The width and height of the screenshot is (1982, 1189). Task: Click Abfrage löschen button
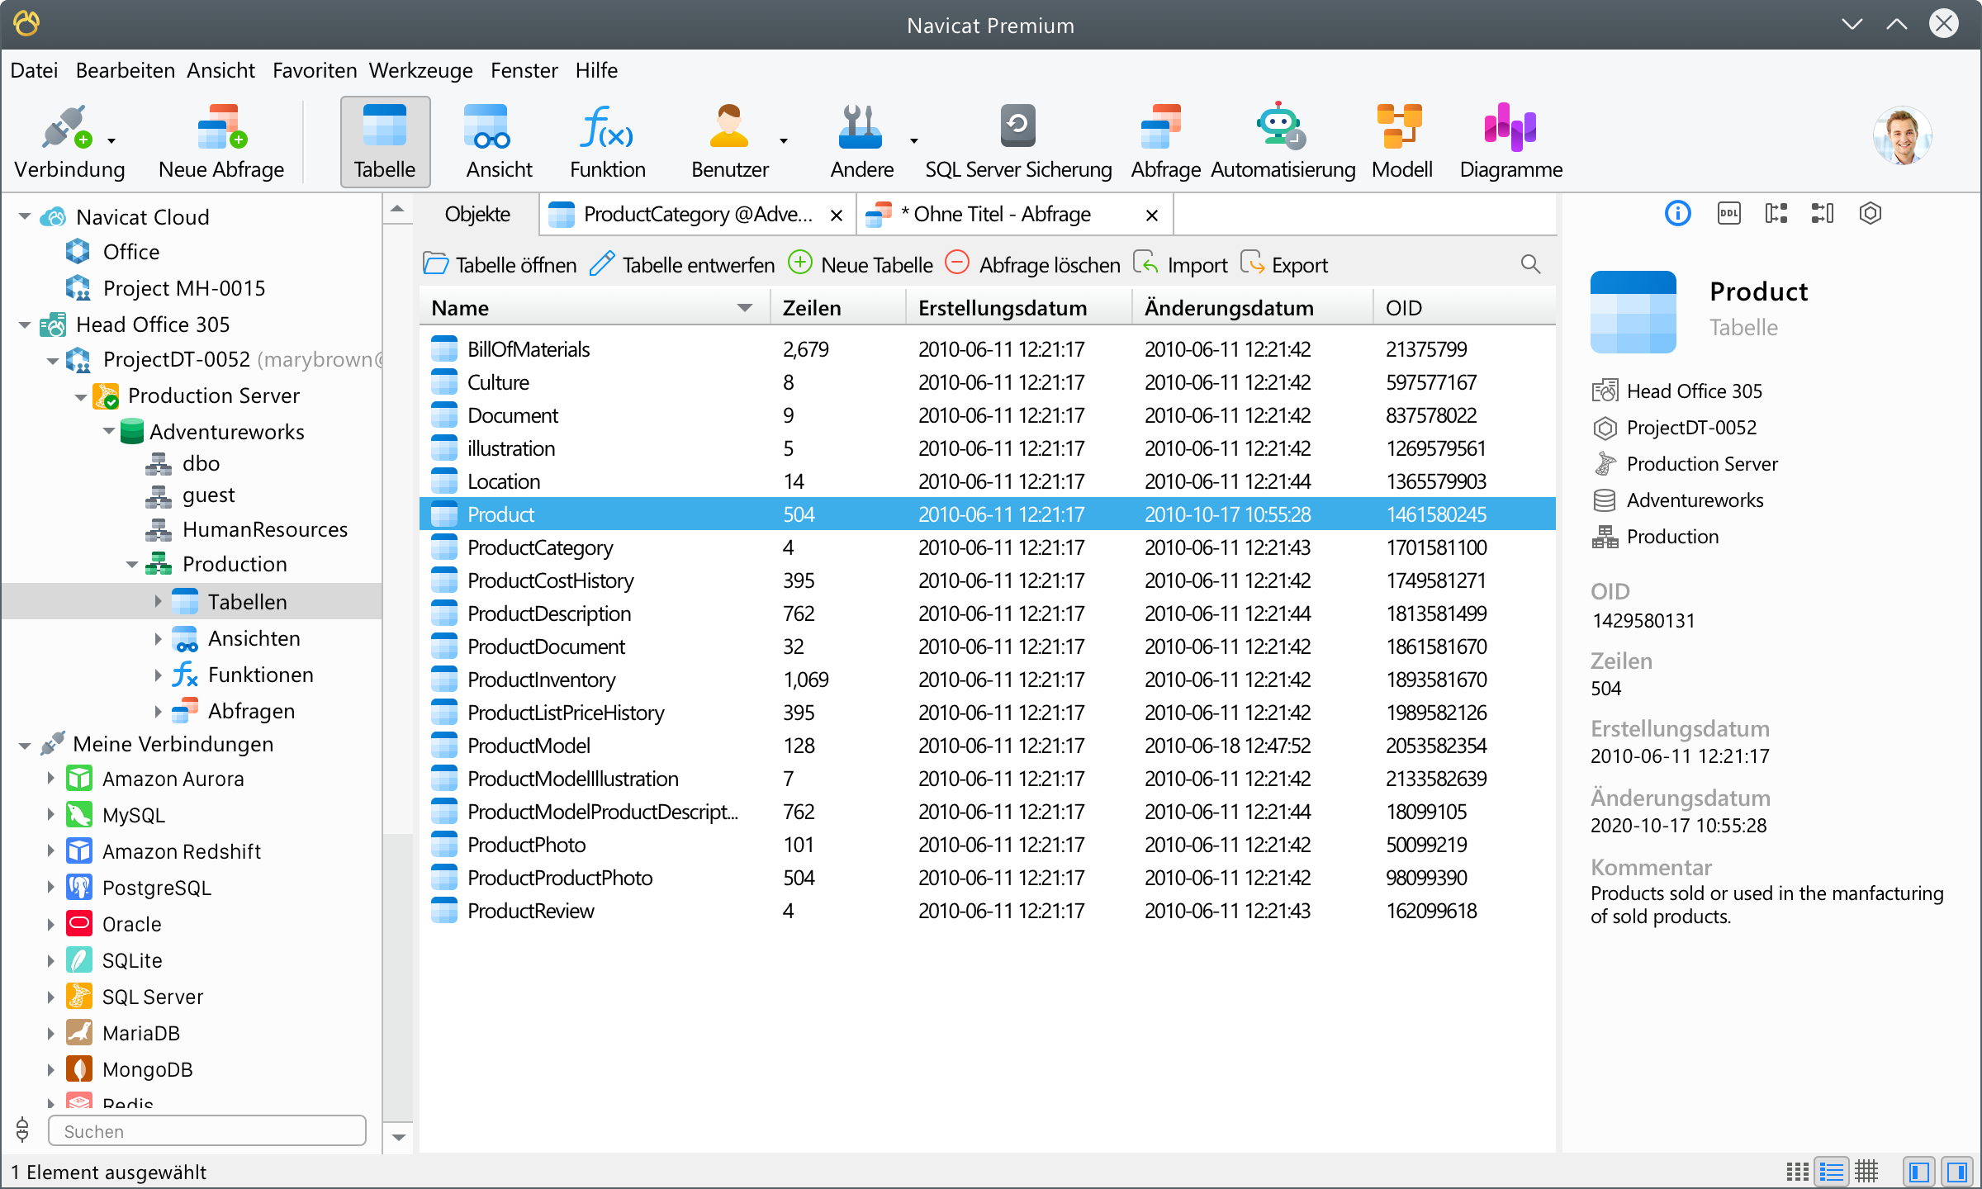click(1033, 265)
